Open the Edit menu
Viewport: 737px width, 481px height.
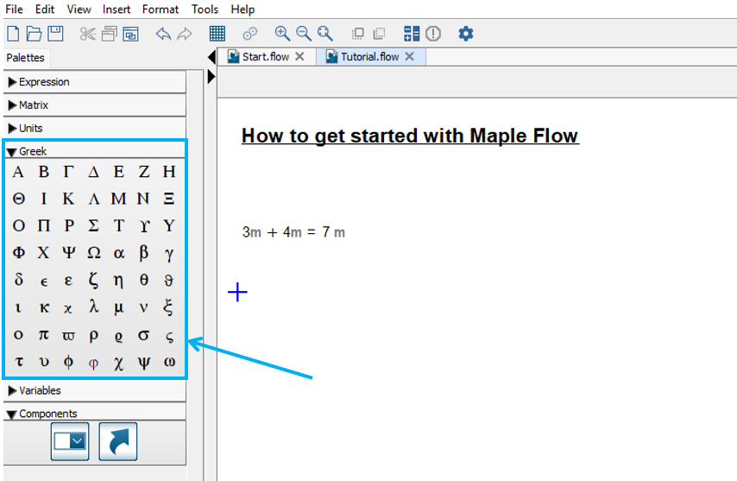[45, 9]
